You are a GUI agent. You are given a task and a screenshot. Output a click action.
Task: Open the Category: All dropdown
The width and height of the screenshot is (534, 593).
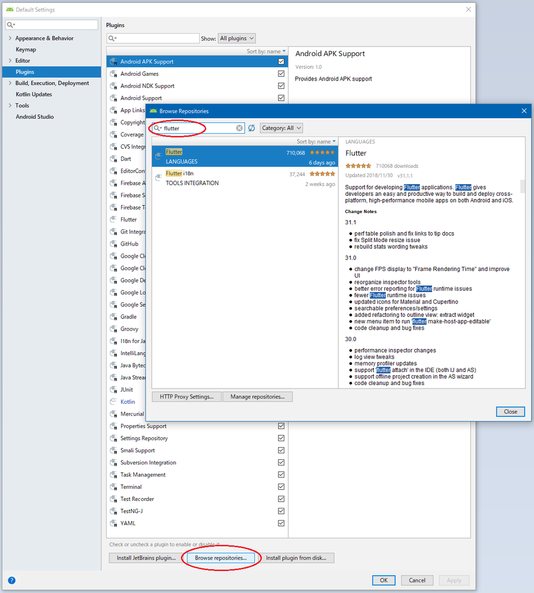coord(281,128)
